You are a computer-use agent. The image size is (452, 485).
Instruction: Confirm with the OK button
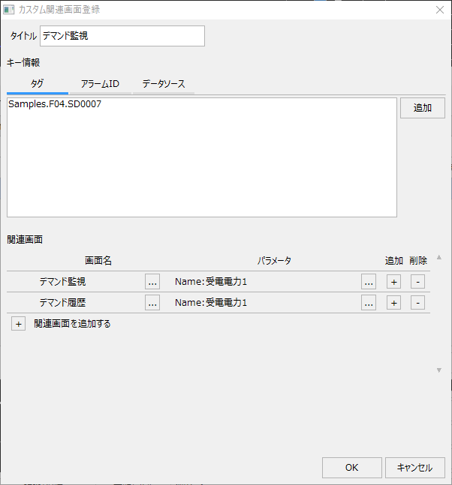point(351,468)
